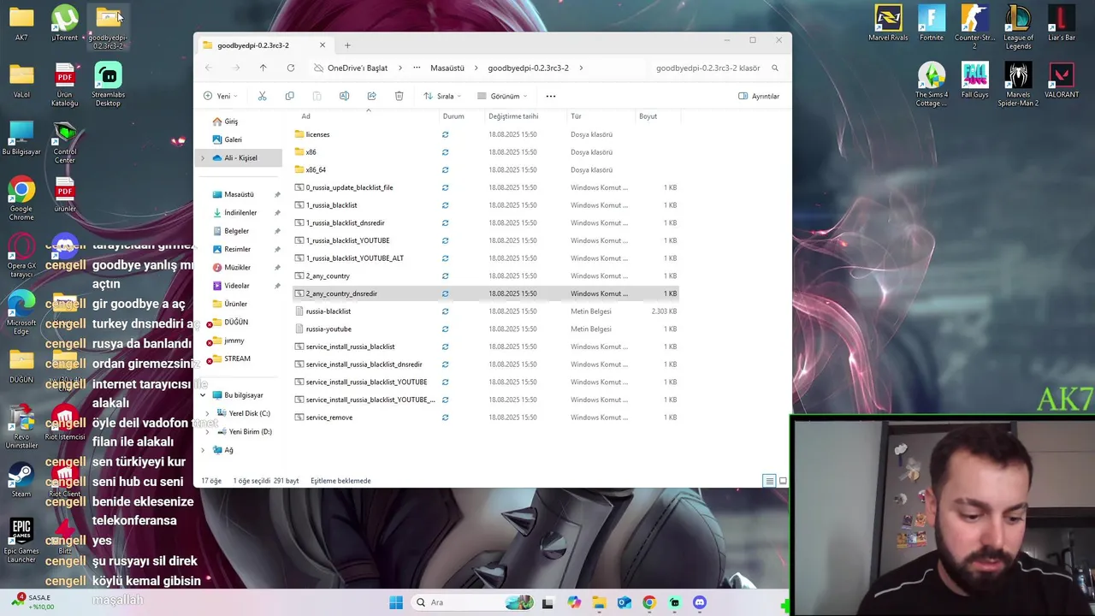Select the Marvel Rivals desktop icon
Screen dimensions: 1095x616
click(x=888, y=23)
